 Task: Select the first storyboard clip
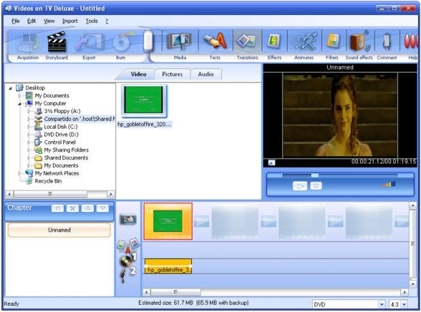(x=168, y=221)
